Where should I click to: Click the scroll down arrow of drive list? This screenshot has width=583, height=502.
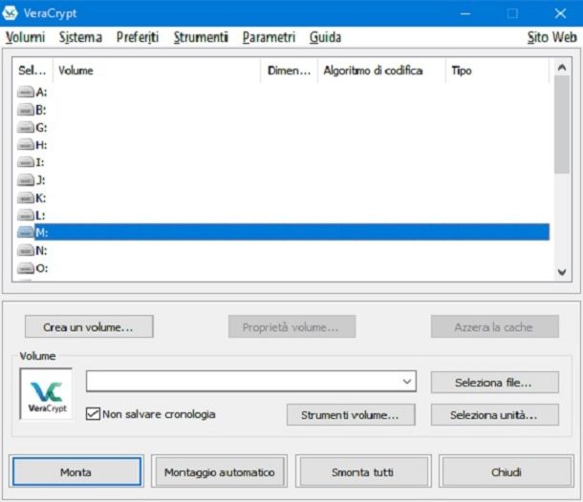[x=562, y=272]
